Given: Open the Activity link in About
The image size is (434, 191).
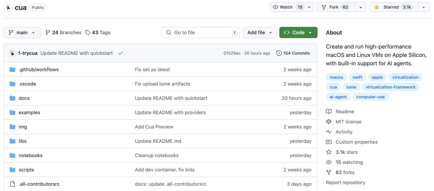Looking at the screenshot, I should (x=344, y=132).
